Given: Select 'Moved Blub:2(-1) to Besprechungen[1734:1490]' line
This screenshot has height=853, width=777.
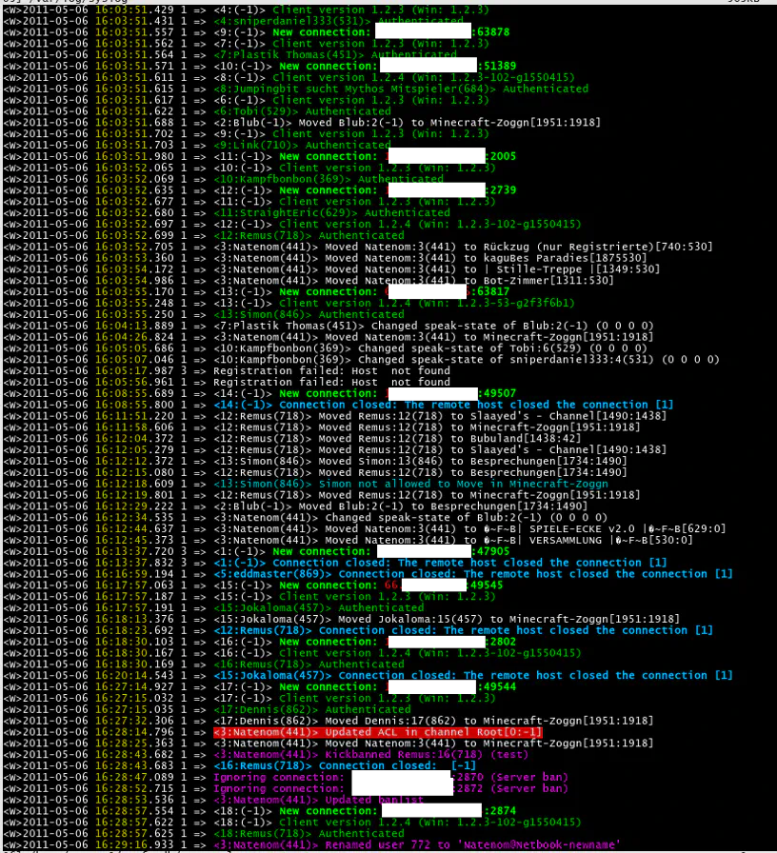Looking at the screenshot, I should (401, 506).
